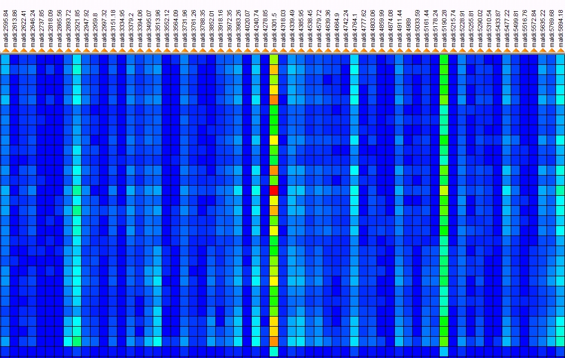Select the maldi:5215.74 header label
Viewport: 565px width, 358px height.
454,29
